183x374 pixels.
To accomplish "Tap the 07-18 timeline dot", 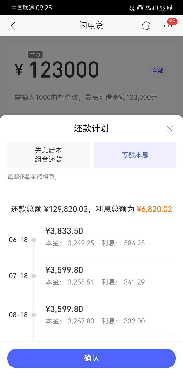I will point(33,276).
